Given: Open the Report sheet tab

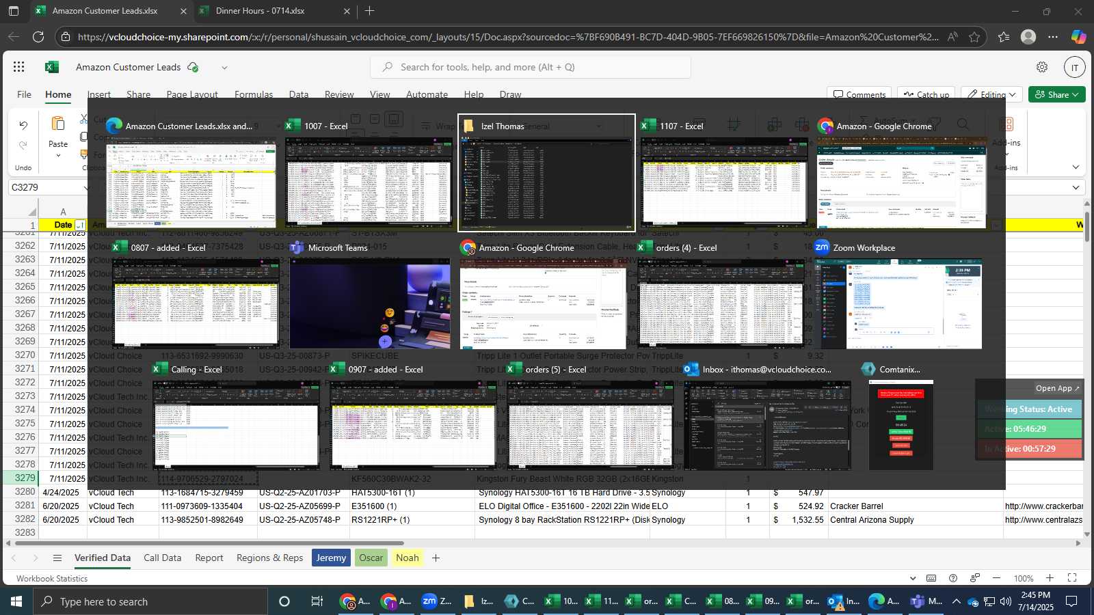Looking at the screenshot, I should click(x=209, y=558).
